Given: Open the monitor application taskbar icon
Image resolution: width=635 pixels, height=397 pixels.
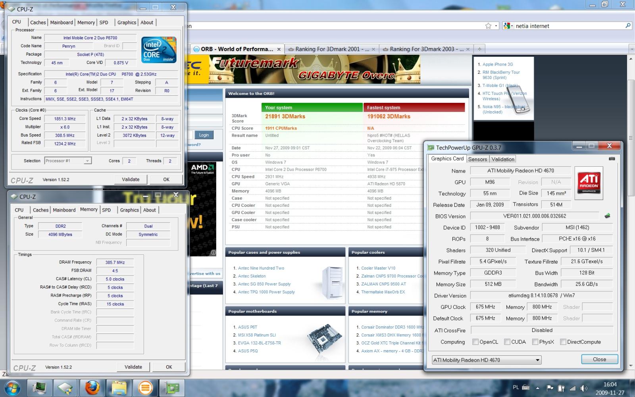Looking at the screenshot, I should tap(39, 387).
